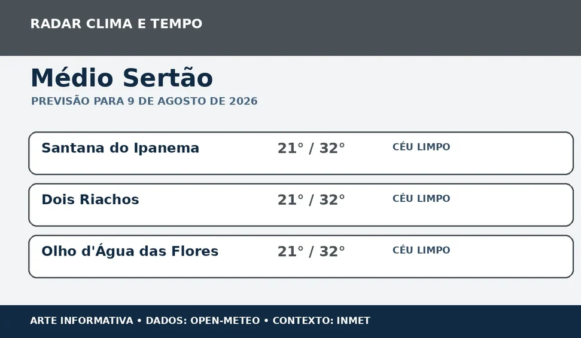
Task: Click Dois Riachos CÉU LIMPO condition label
Action: click(x=421, y=199)
